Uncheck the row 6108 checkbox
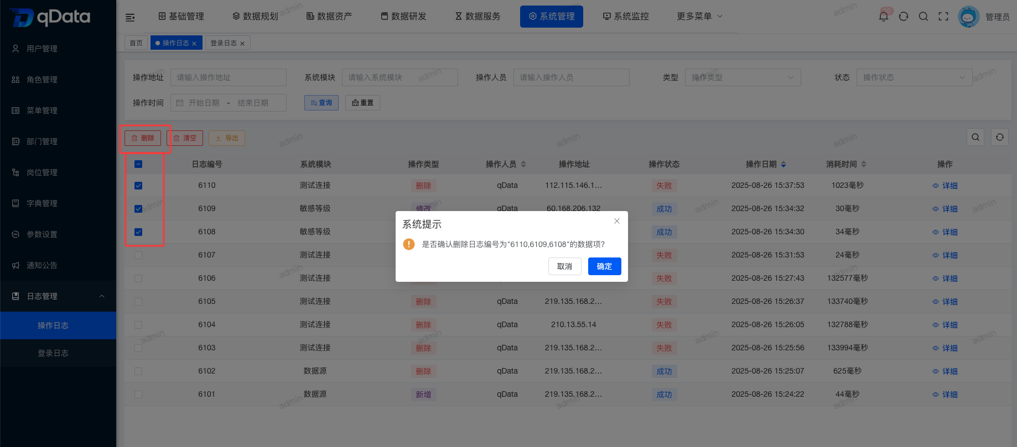 [138, 232]
